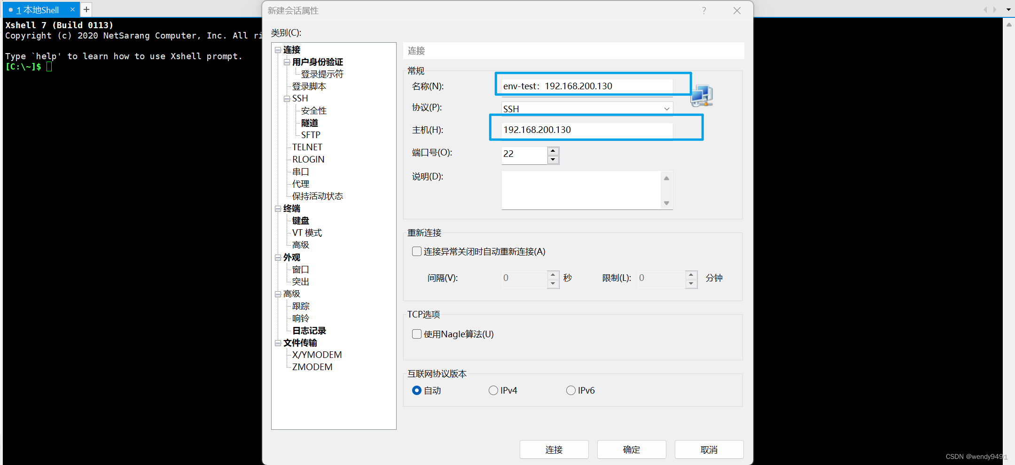This screenshot has width=1015, height=465.
Task: Increase the port number with up arrow
Action: tap(553, 151)
